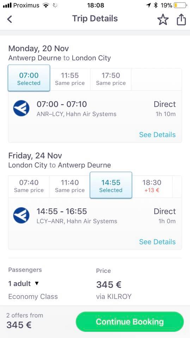Choose the 07:00 selected outbound option

29,78
